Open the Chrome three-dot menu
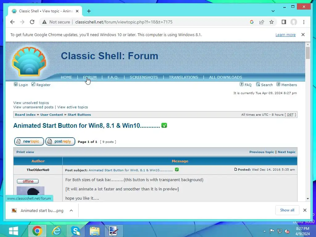The image size is (316, 237). coord(304,22)
